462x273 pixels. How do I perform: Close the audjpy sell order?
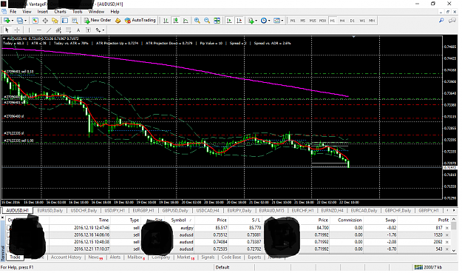pyautogui.click(x=447, y=228)
